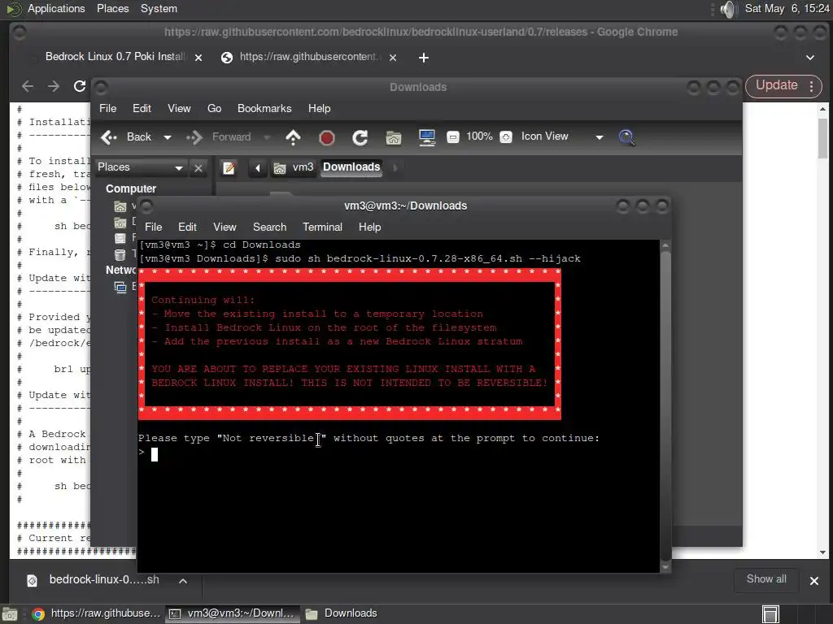Zoom in icon beside 100% in file manager

click(x=506, y=137)
